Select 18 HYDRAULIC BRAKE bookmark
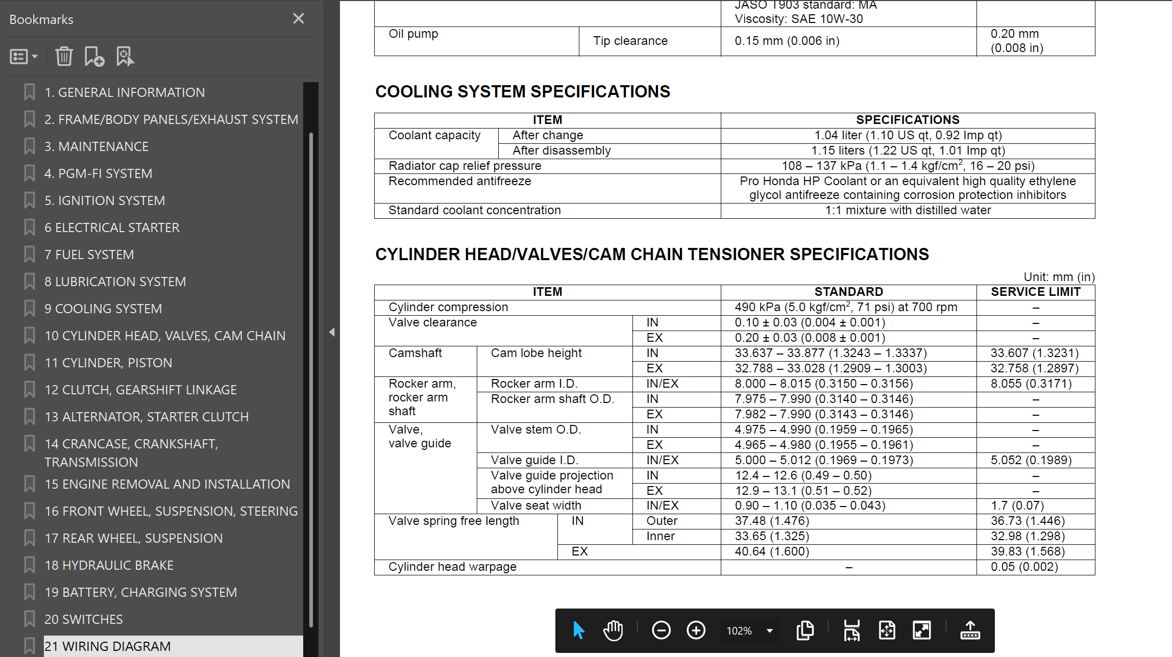This screenshot has height=657, width=1172. (109, 565)
